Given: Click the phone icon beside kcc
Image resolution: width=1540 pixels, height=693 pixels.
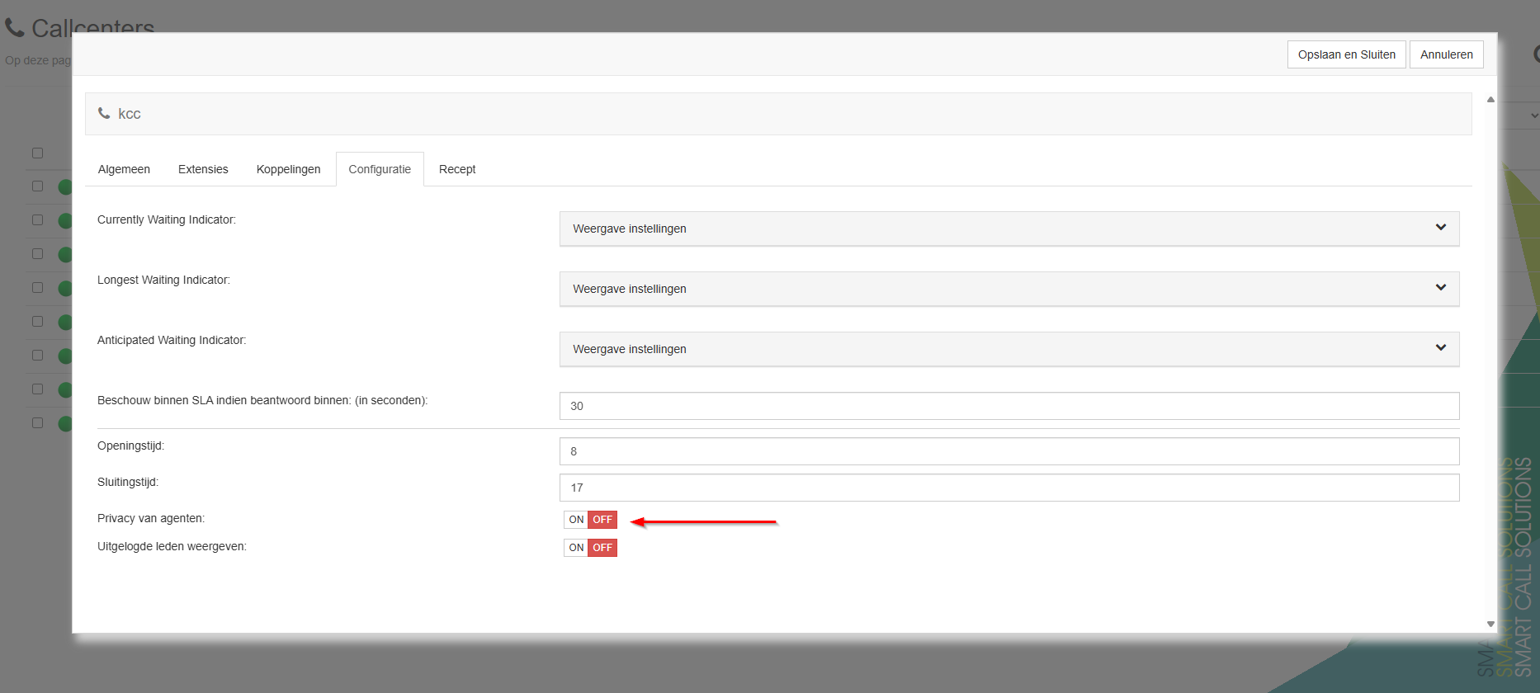Looking at the screenshot, I should coord(104,113).
